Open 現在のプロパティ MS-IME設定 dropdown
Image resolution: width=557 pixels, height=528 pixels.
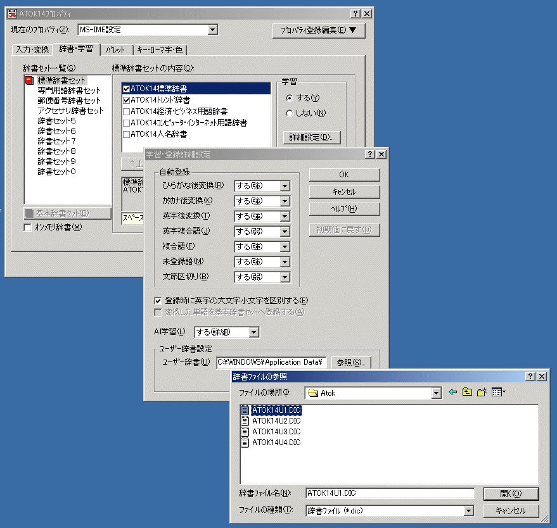[212, 30]
